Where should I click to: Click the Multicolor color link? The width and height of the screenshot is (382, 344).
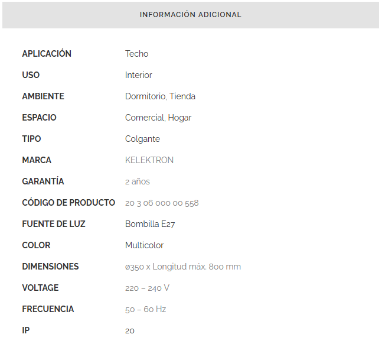click(144, 245)
